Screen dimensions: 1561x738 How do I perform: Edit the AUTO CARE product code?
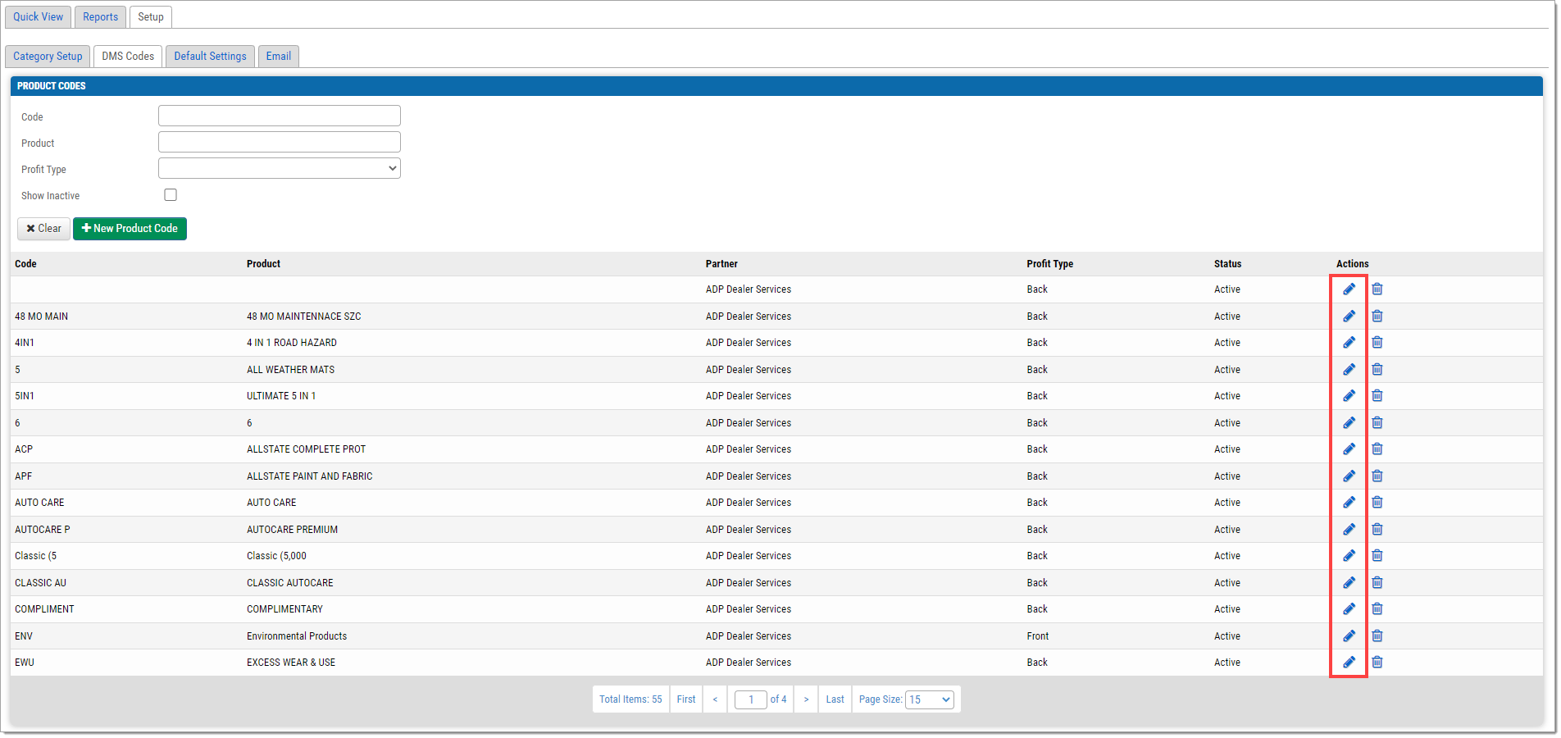click(1349, 502)
